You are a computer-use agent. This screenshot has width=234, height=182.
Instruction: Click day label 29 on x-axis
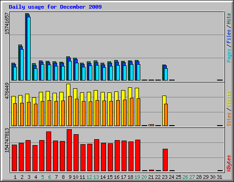pyautogui.click(x=206, y=177)
